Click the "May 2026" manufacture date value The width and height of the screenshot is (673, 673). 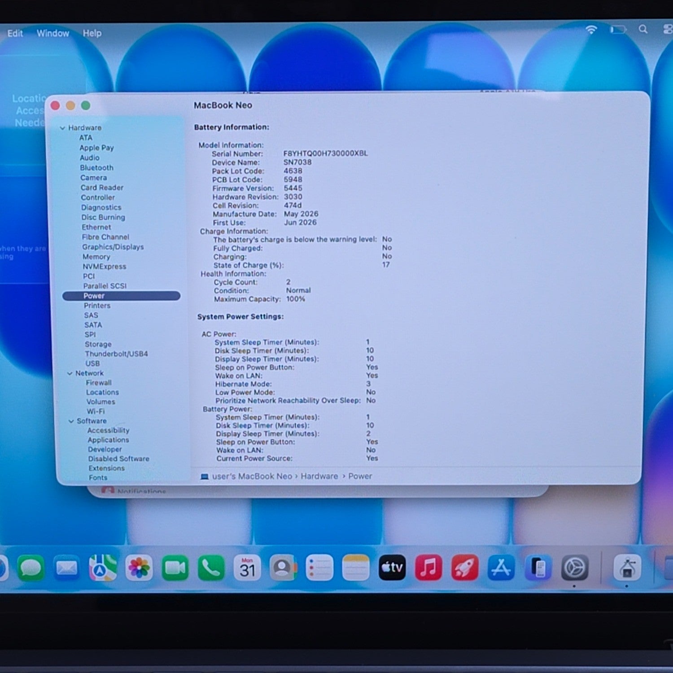301,214
